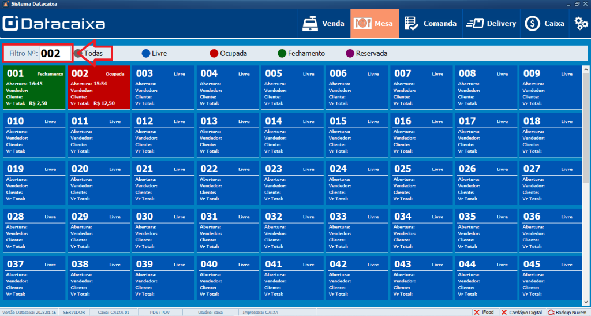Image resolution: width=591 pixels, height=316 pixels.
Task: Select the Todas filter radio button
Action: click(x=79, y=54)
